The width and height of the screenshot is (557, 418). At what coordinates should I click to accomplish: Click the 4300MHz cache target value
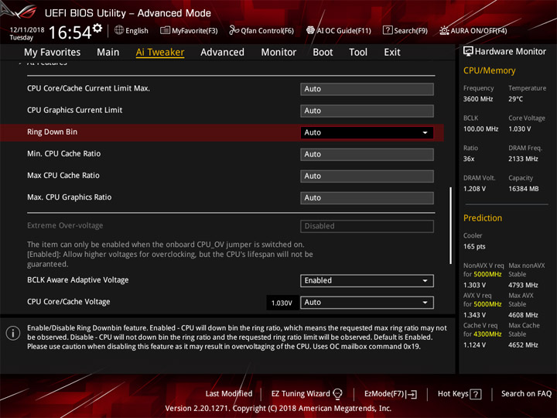(x=487, y=334)
